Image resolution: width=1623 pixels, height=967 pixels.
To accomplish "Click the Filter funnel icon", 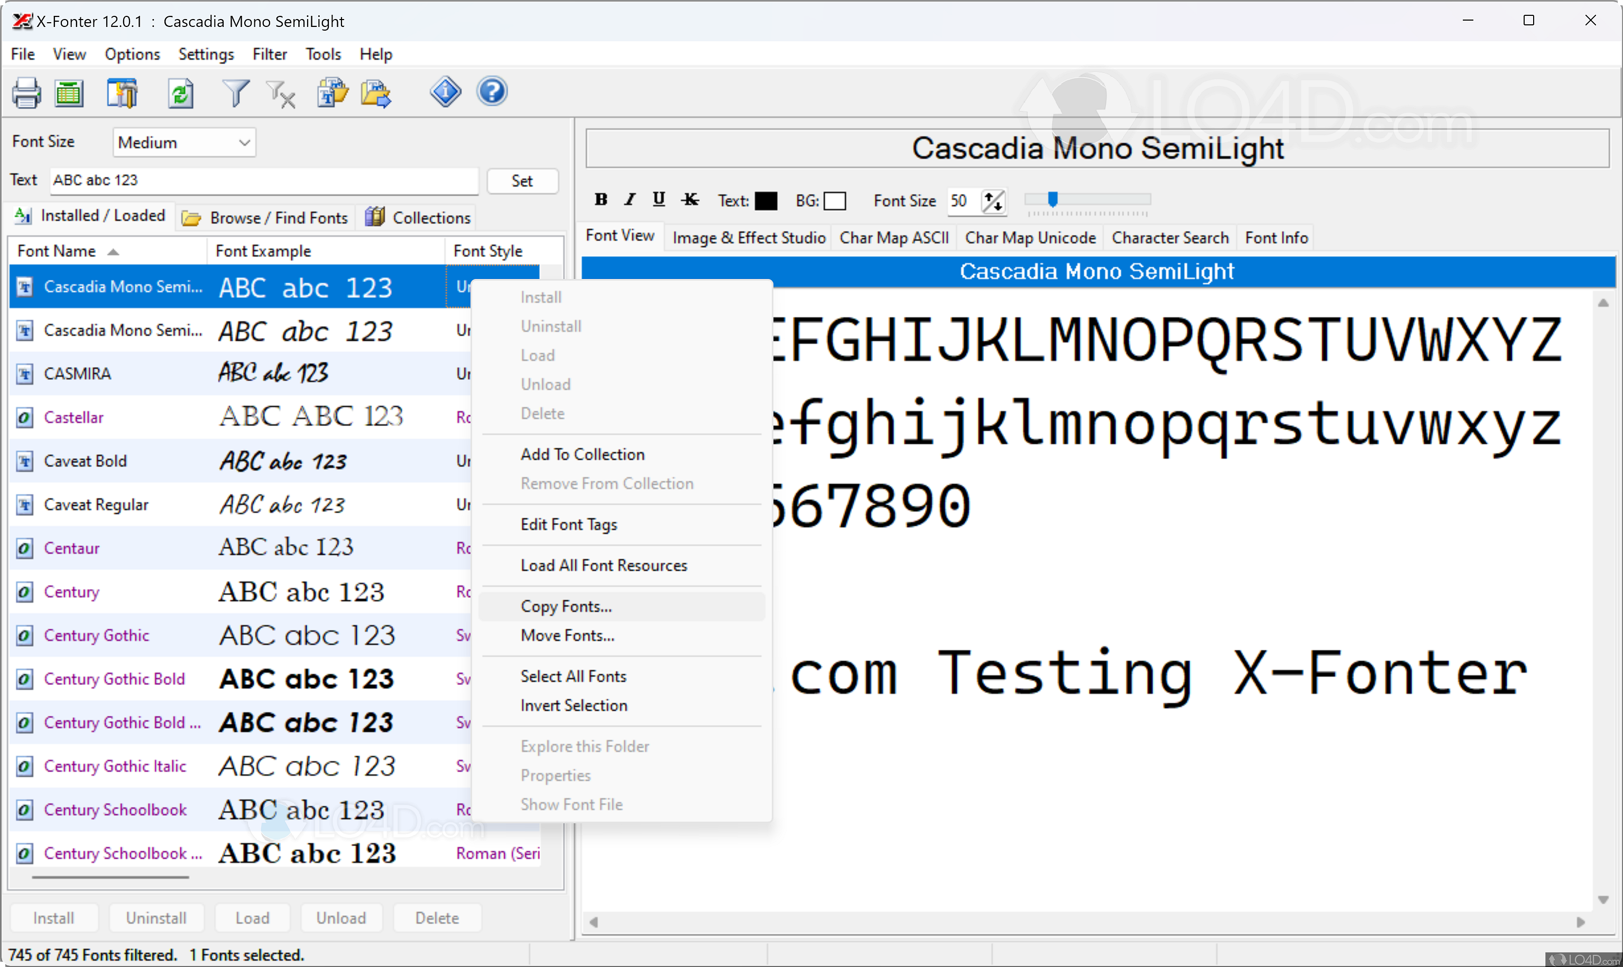I will tap(236, 92).
